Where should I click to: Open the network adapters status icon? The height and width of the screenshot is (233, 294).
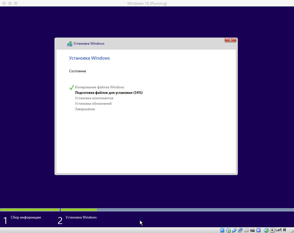coord(240,230)
